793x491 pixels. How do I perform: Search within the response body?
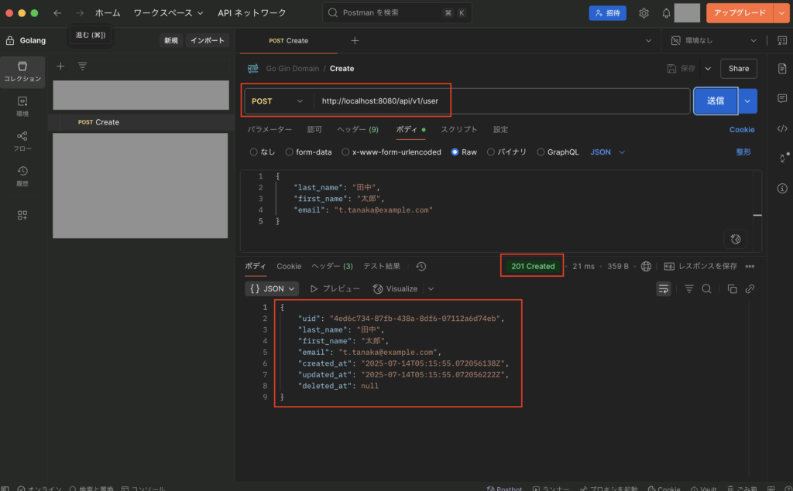click(x=706, y=289)
